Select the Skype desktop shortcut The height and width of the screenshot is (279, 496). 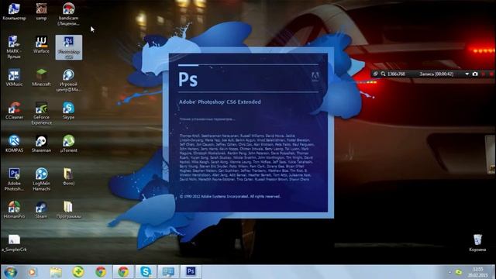click(x=68, y=110)
